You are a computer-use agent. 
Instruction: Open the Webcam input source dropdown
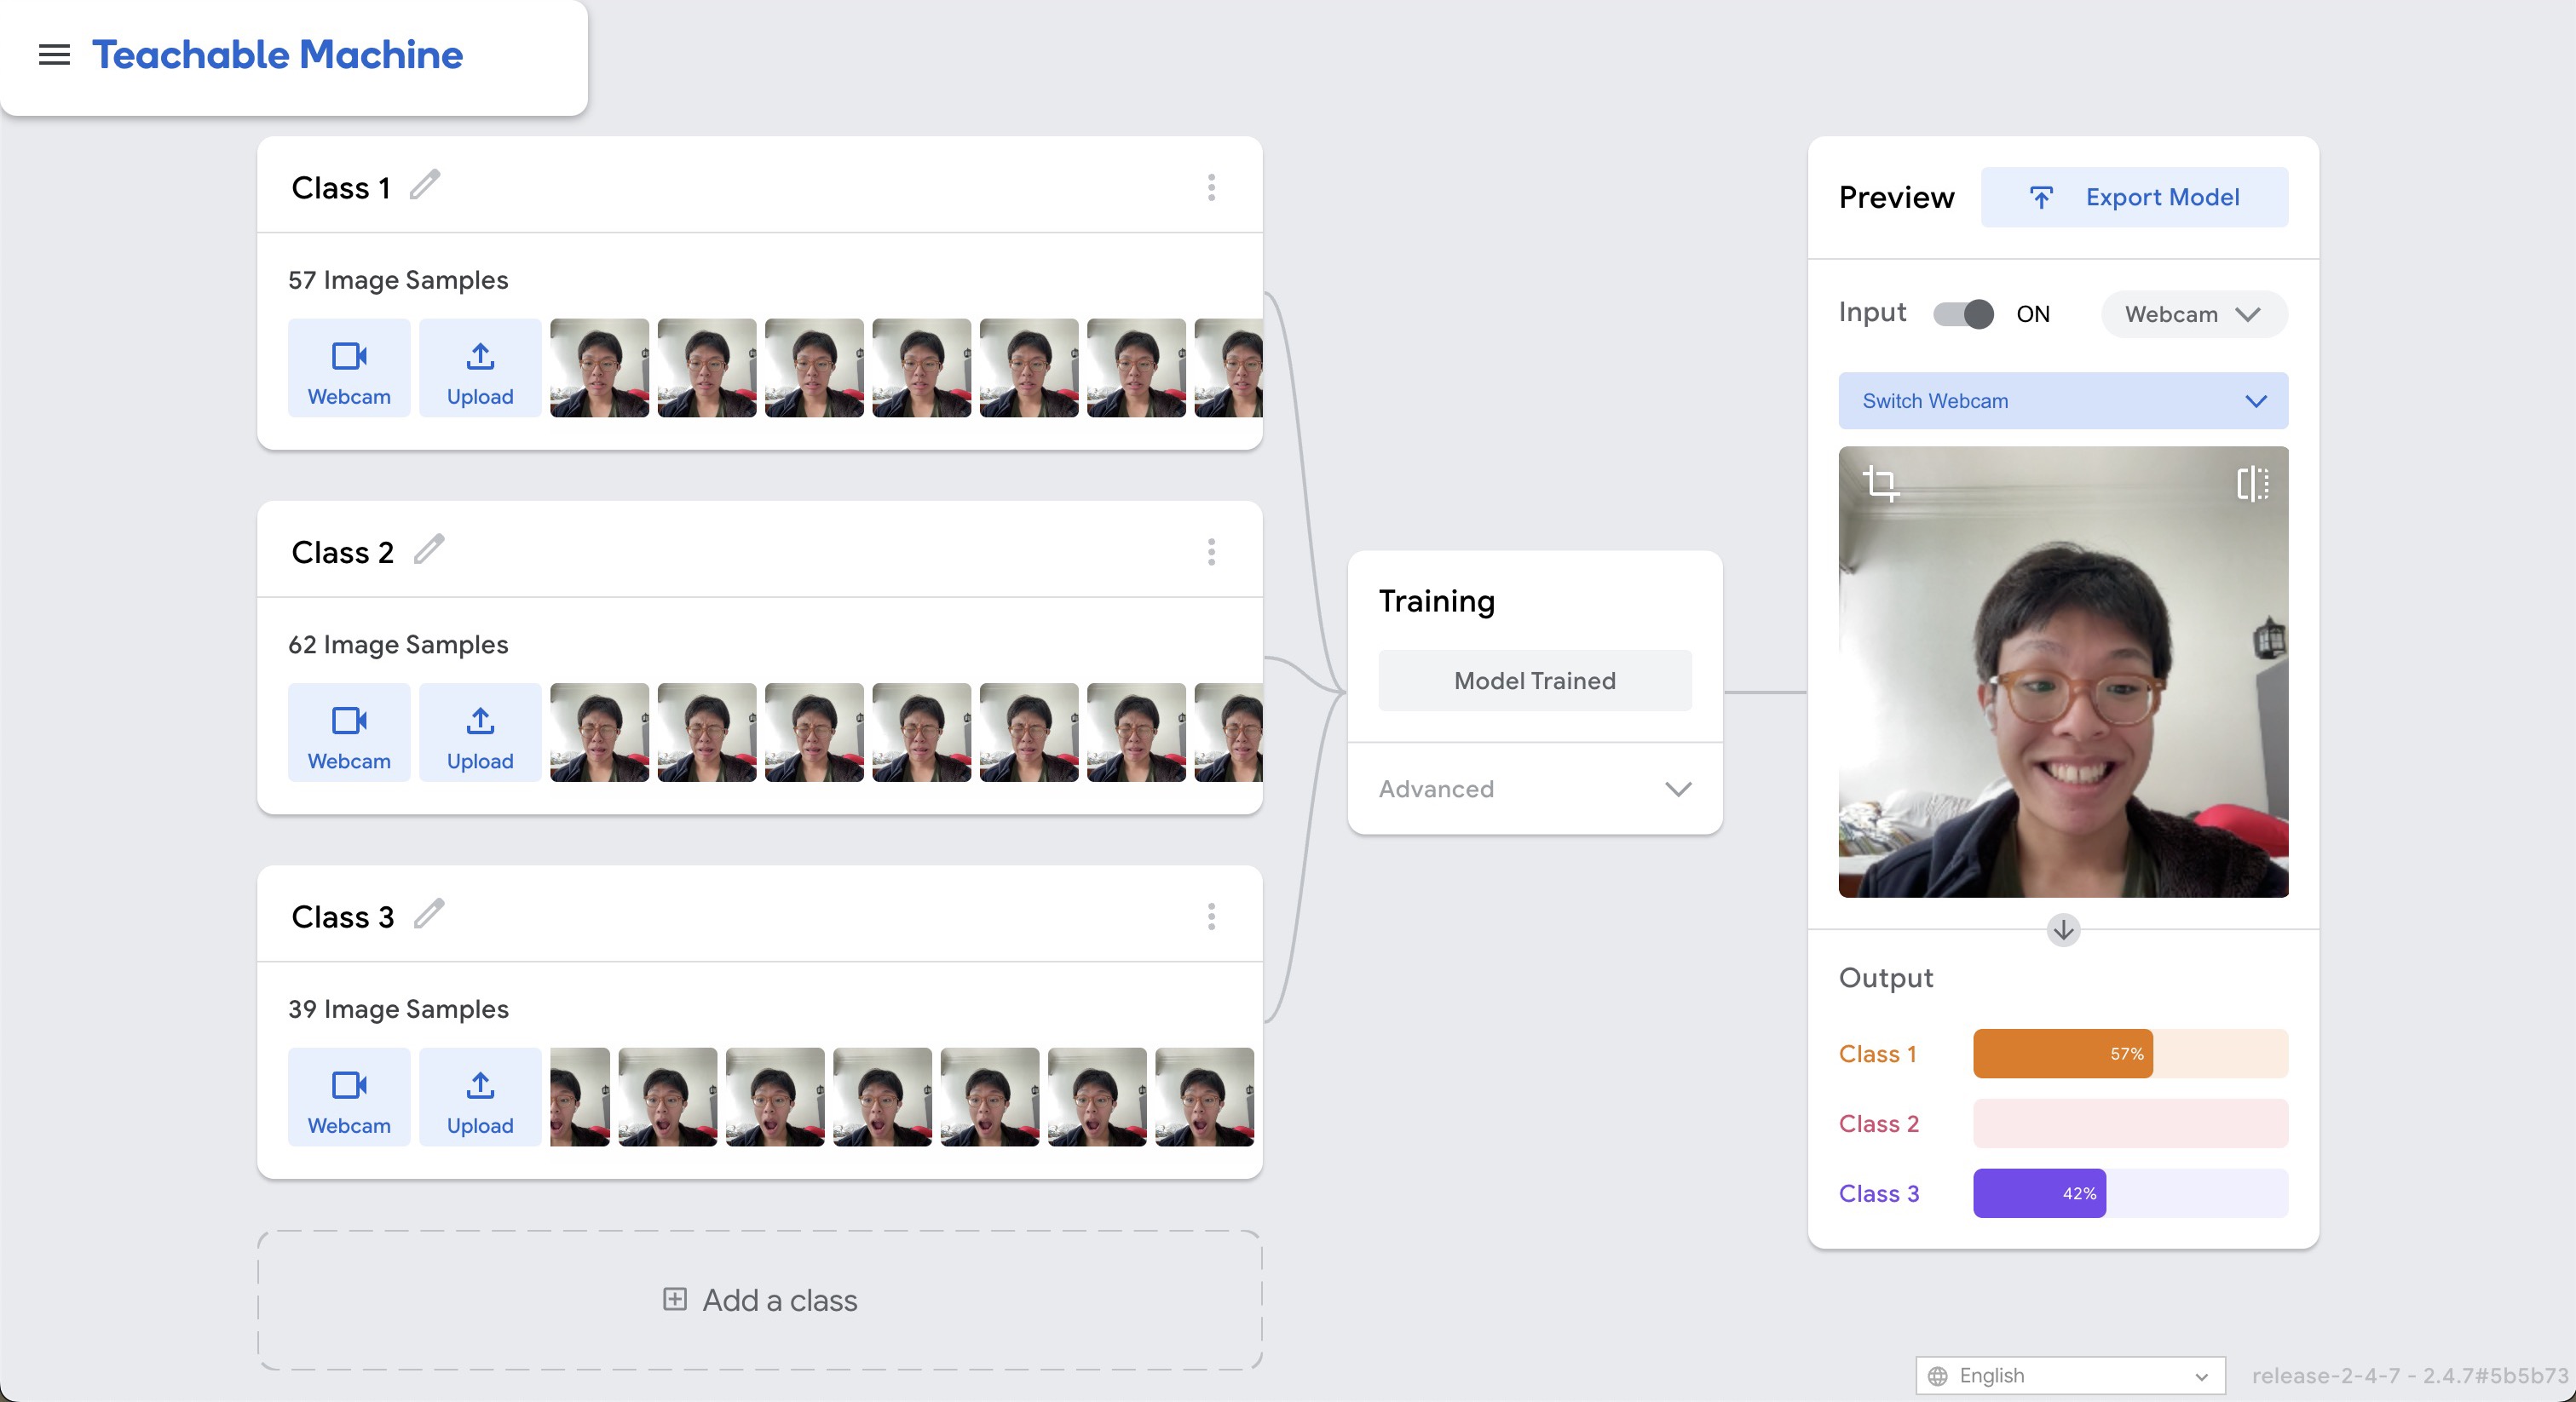click(x=2193, y=313)
